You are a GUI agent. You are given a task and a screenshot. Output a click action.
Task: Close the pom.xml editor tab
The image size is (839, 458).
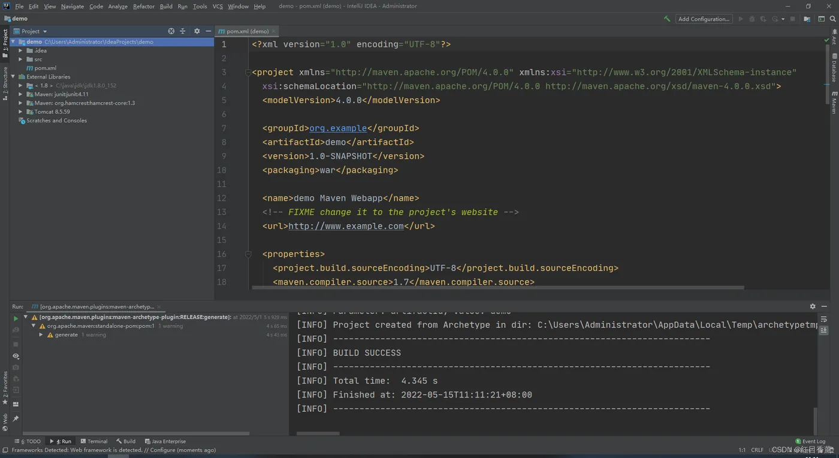pyautogui.click(x=274, y=31)
